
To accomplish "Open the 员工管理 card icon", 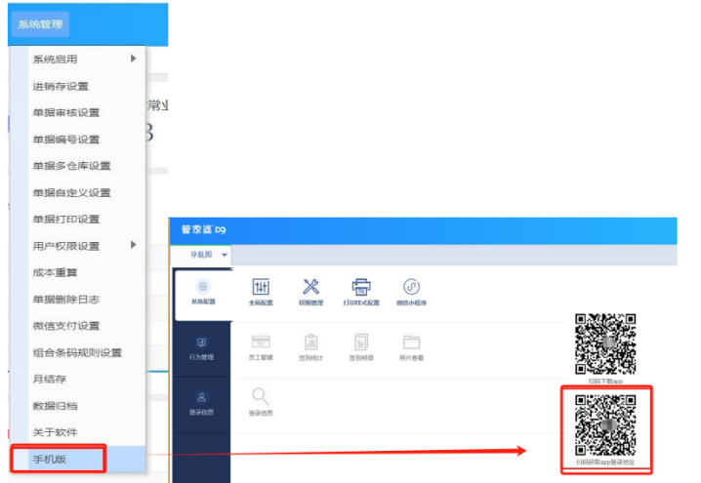I will [261, 342].
